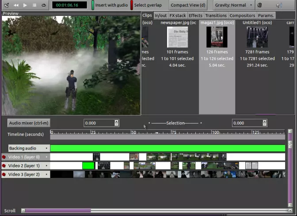Open the Audio mixer (ctrl-m) button
Image resolution: width=297 pixels, height=216 pixels.
click(29, 123)
